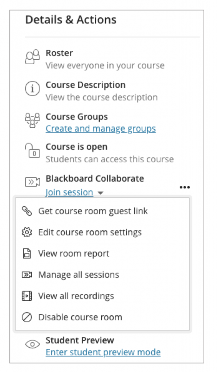The height and width of the screenshot is (372, 217).
Task: Disable the course room
Action: pos(80,317)
